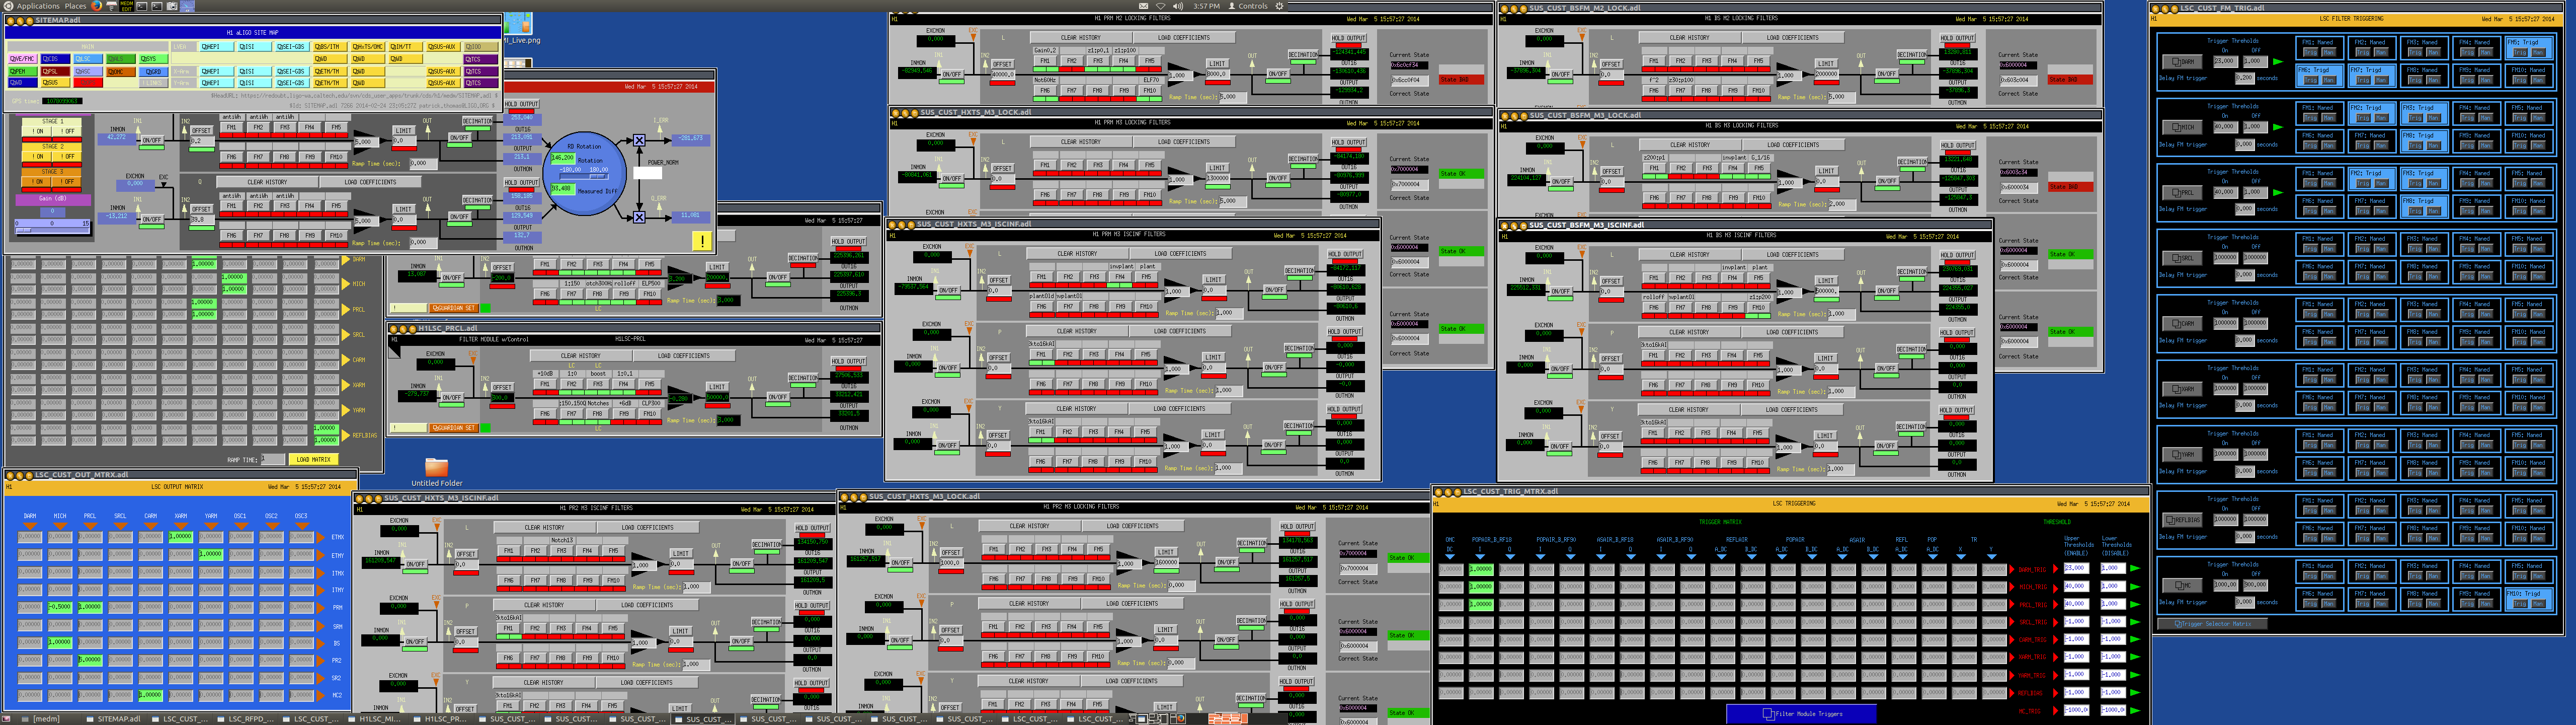Click the X multiplier node feeding Q_ERR
The image size is (2576, 725).
coord(639,217)
